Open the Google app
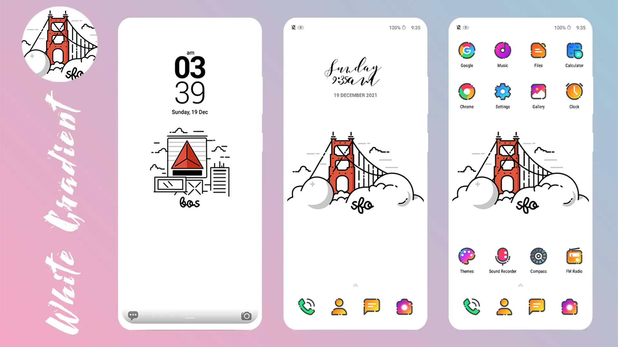 click(466, 50)
